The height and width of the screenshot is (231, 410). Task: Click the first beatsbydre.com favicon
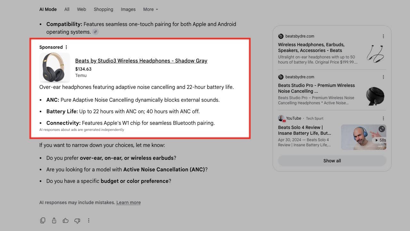coord(281,36)
